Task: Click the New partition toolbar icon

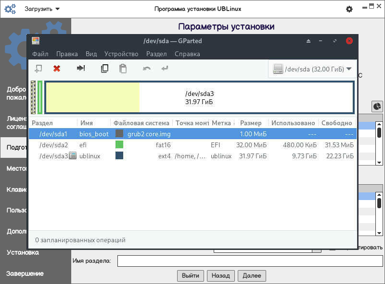Action: [x=38, y=69]
